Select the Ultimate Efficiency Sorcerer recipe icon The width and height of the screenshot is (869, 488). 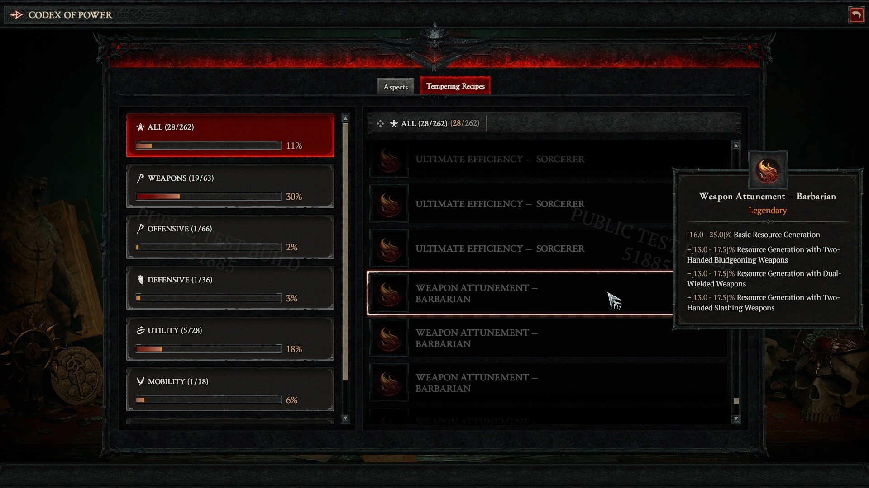[388, 159]
